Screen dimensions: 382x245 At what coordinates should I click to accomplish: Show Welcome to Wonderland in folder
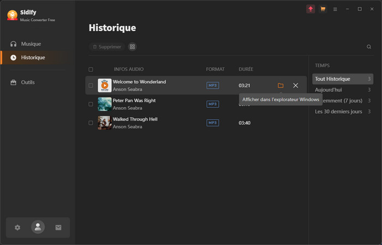(x=280, y=85)
